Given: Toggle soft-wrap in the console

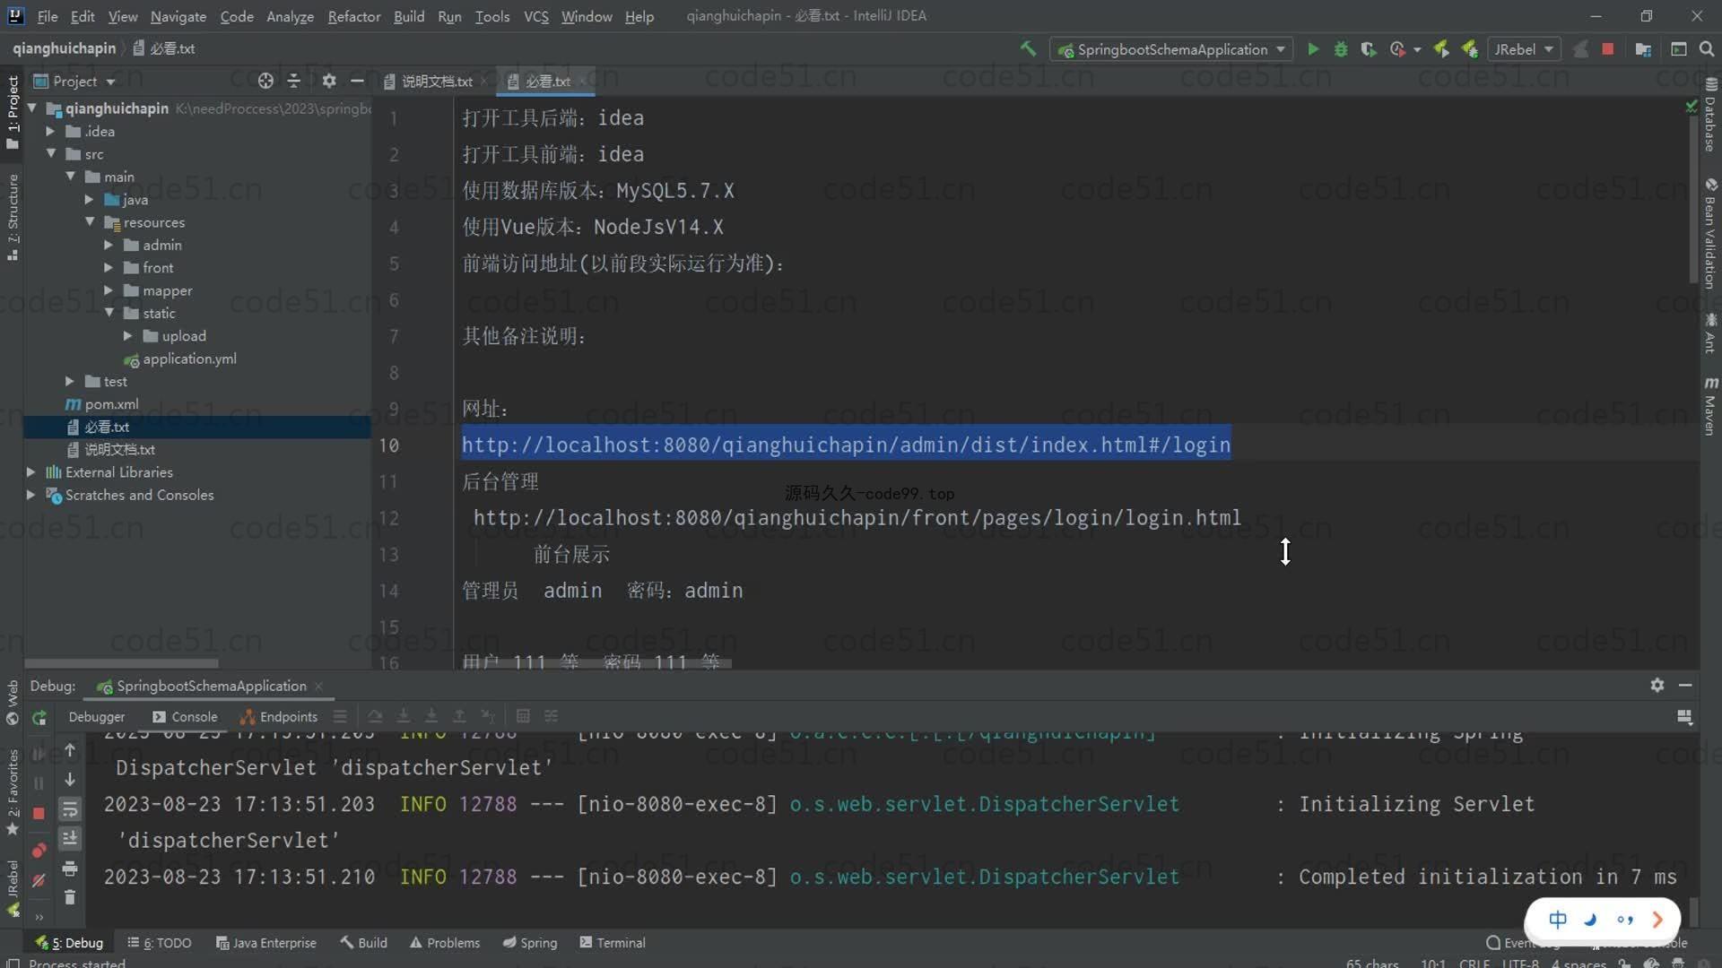Looking at the screenshot, I should point(69,809).
